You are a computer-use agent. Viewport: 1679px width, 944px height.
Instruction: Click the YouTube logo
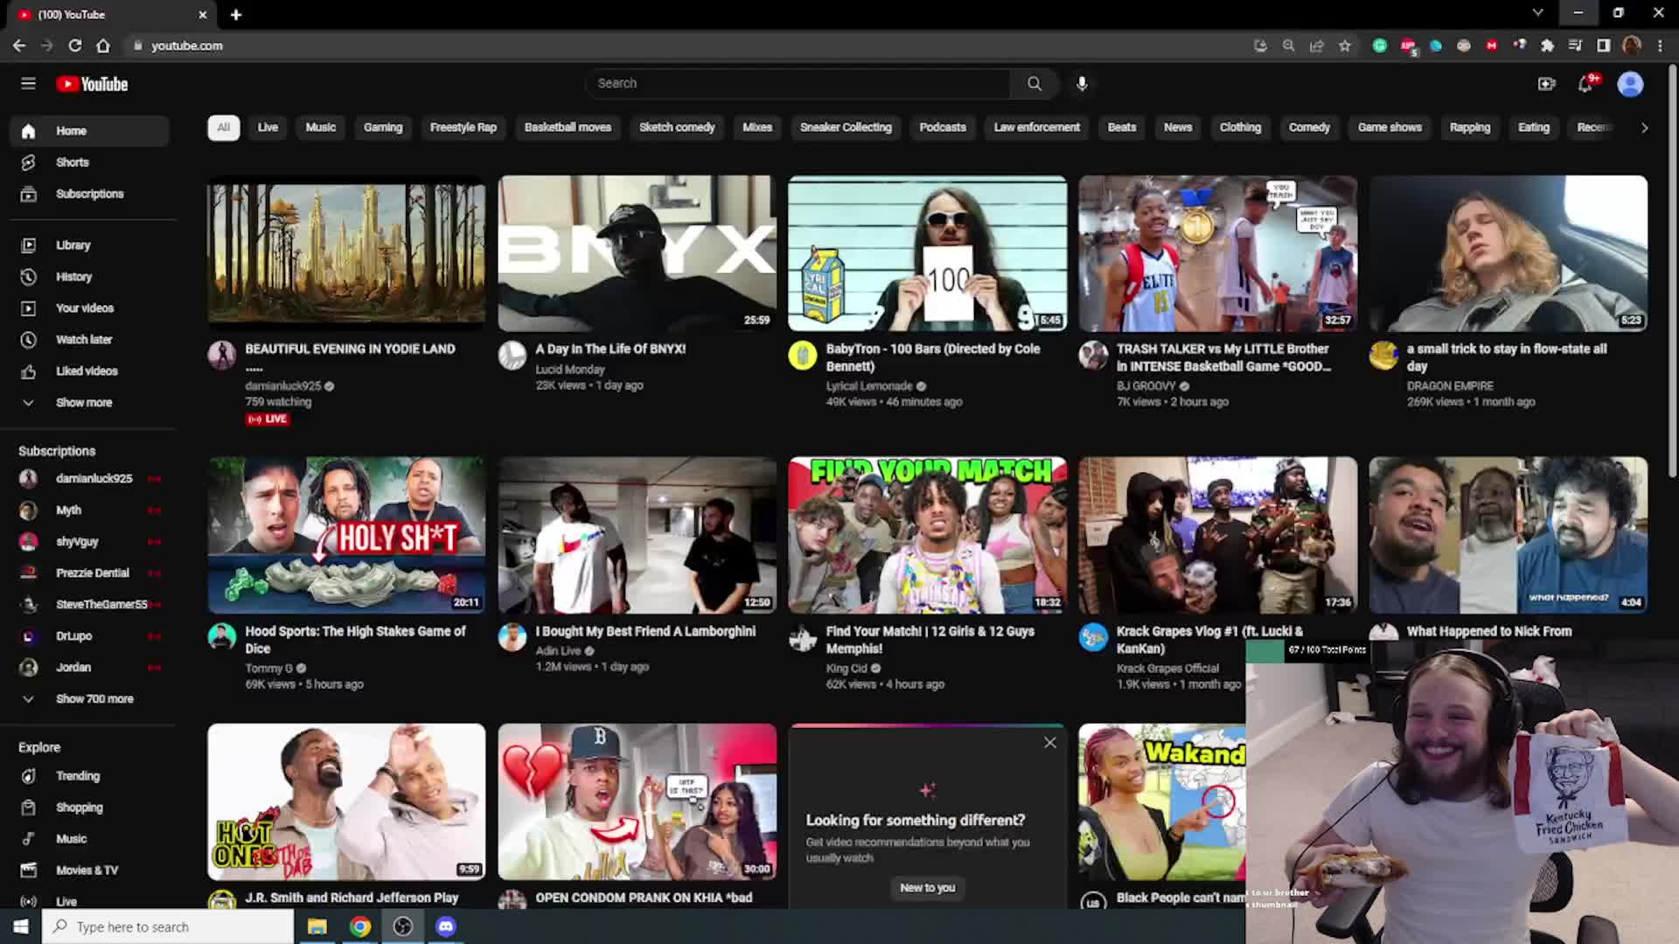pyautogui.click(x=92, y=84)
